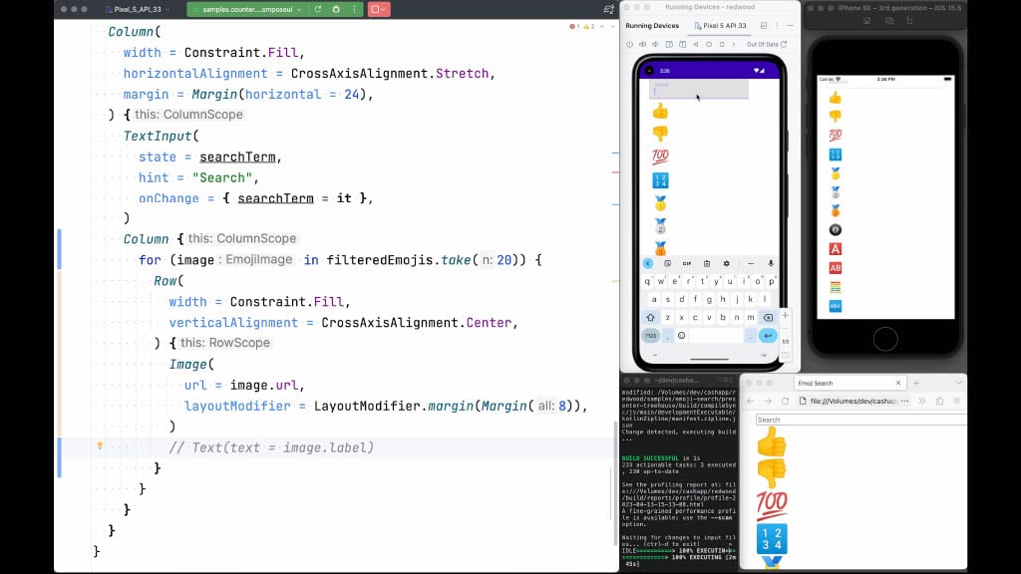Open the Pixel_5_API_33 device selector dropdown

pyautogui.click(x=138, y=10)
